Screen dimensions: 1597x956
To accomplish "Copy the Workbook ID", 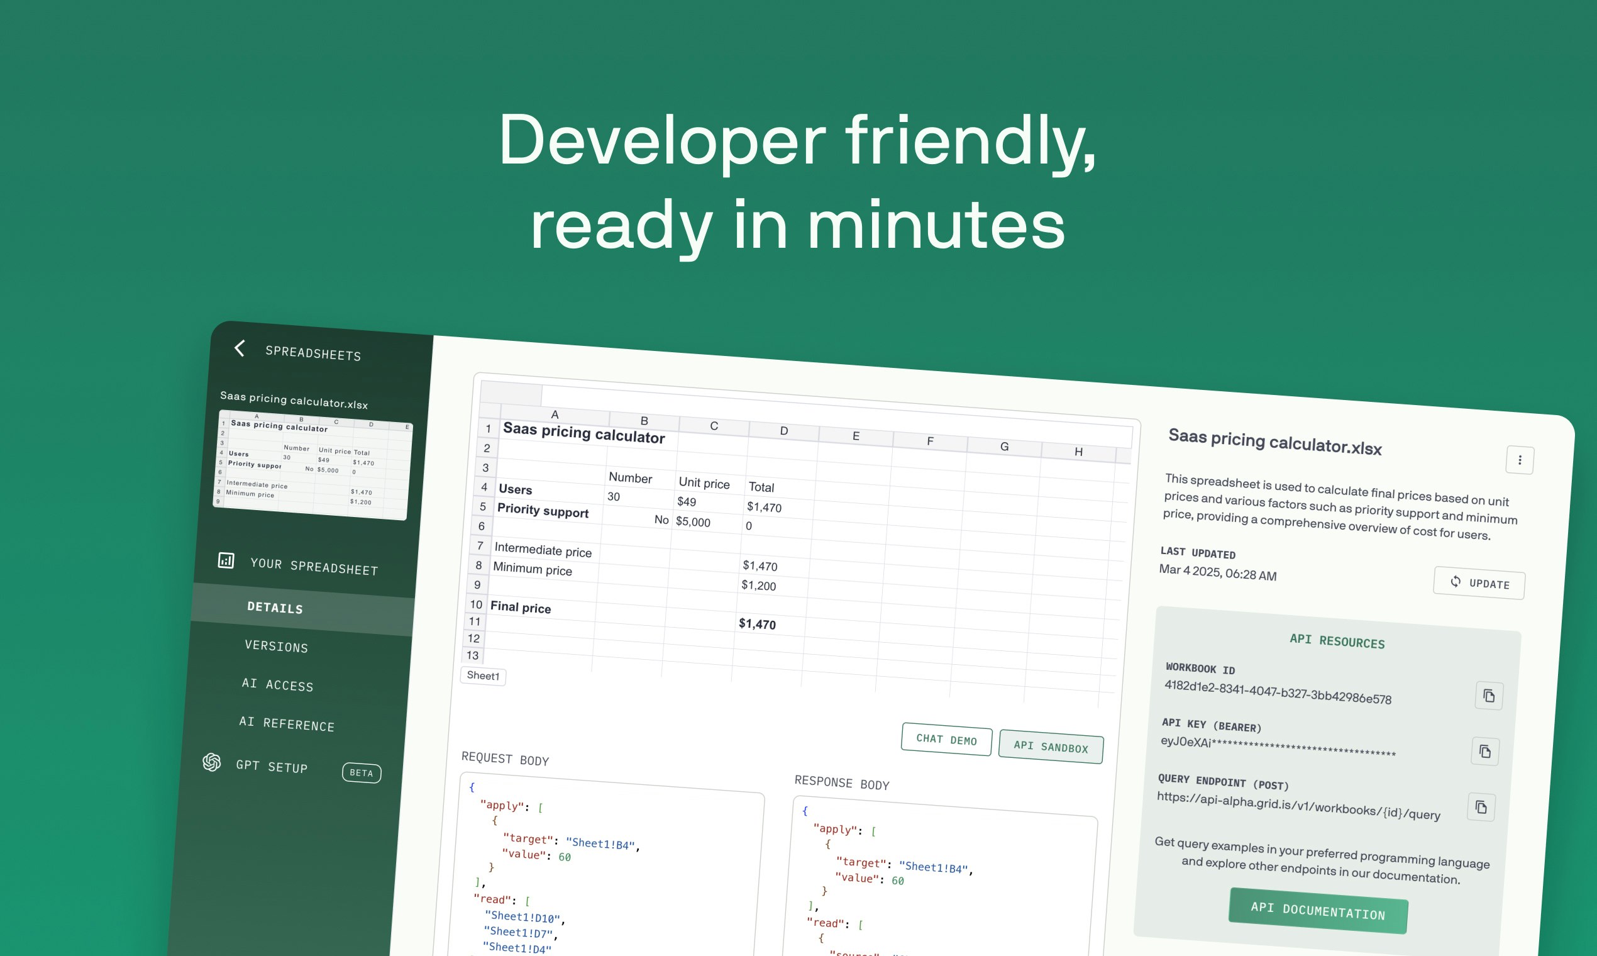I will (1489, 696).
